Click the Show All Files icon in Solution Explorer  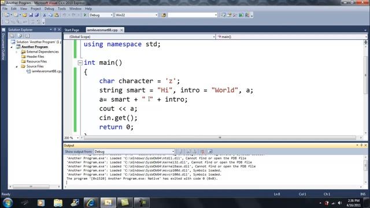20,36
